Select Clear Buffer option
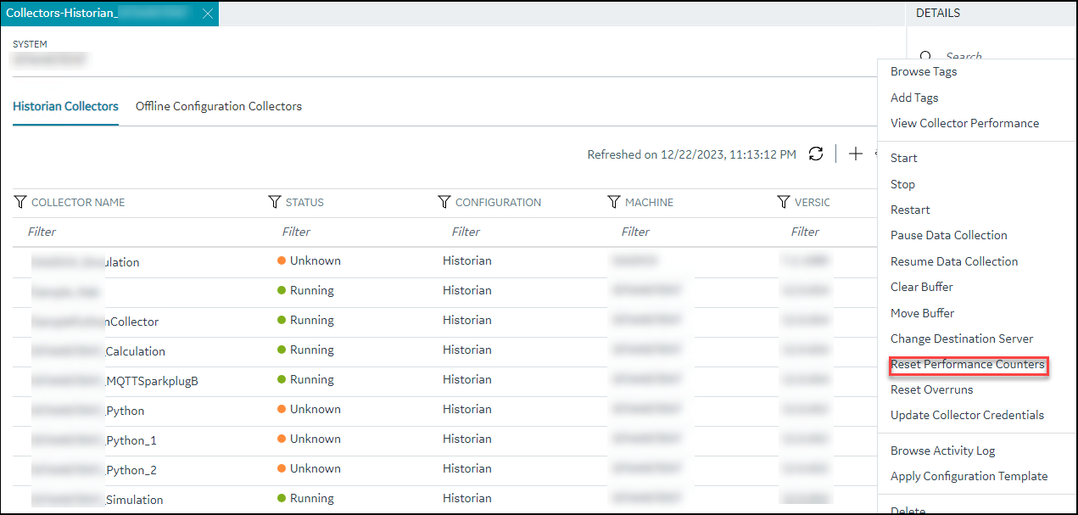Screen dimensions: 1078x515 (x=922, y=287)
